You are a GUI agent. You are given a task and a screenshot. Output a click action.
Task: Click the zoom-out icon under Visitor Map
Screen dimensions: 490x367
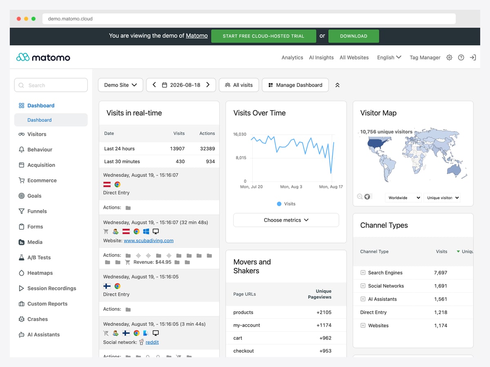[360, 197]
